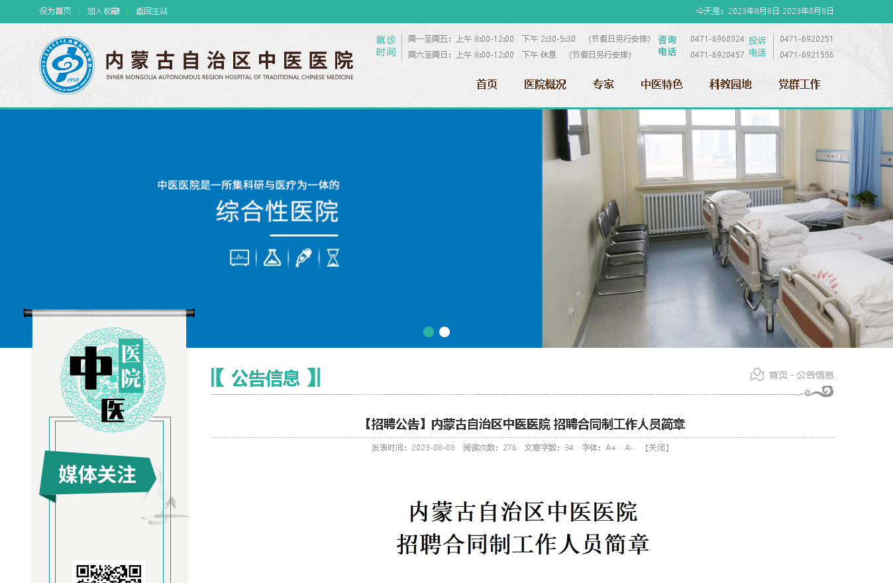Click the flask icon on banner
The image size is (893, 583).
click(x=272, y=258)
